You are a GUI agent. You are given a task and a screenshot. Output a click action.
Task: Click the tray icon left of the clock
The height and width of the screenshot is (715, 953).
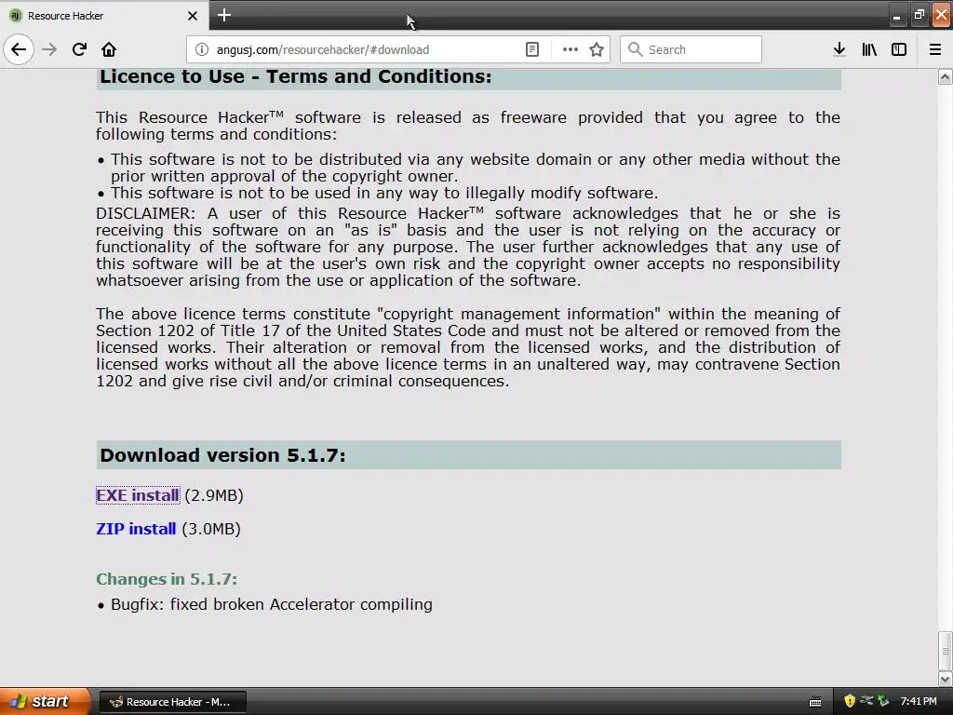(x=884, y=701)
